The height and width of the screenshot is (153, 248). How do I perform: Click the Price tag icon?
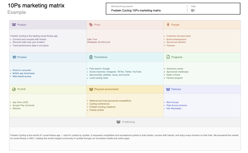click(91, 25)
